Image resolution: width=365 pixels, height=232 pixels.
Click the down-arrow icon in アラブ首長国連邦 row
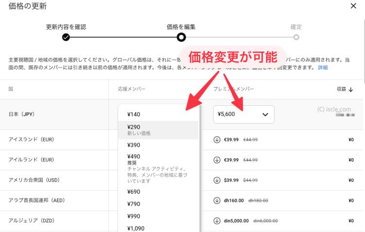[x=217, y=200]
